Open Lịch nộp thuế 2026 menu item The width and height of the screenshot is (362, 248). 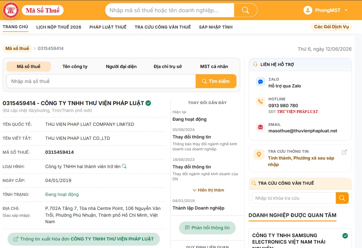[59, 27]
